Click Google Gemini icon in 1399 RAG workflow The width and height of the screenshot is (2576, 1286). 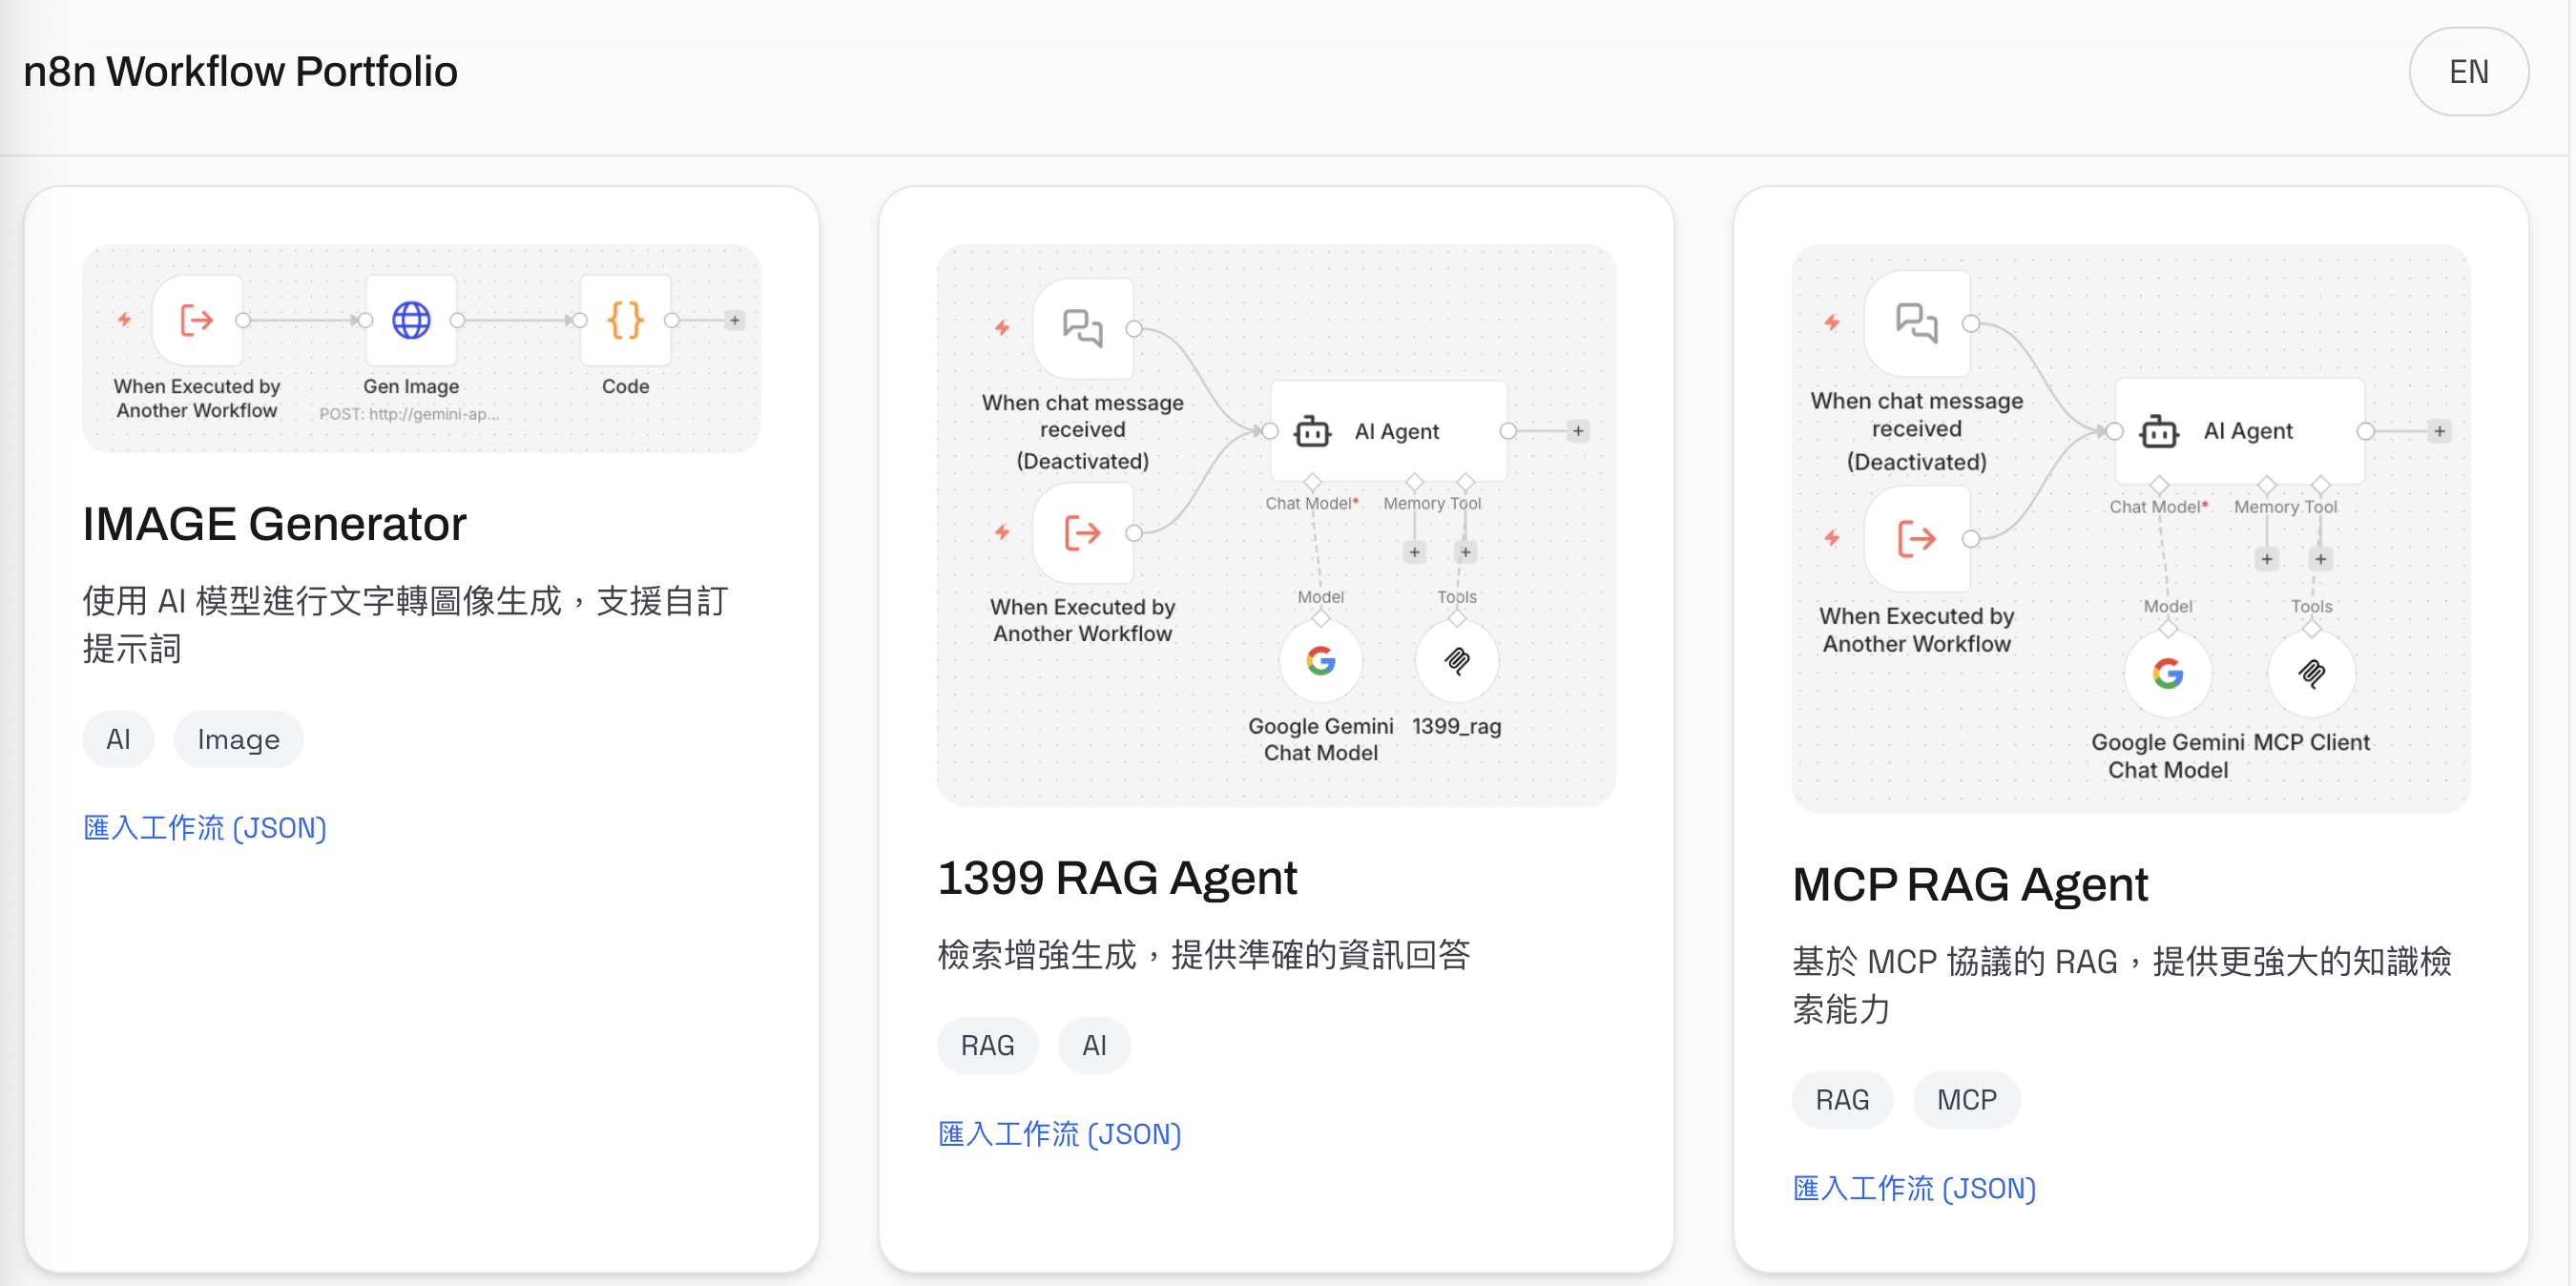point(1320,660)
